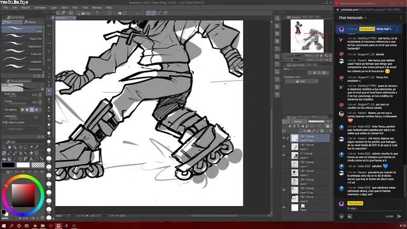Hide the top selected layer via eye
This screenshot has height=229, width=407.
[284, 138]
